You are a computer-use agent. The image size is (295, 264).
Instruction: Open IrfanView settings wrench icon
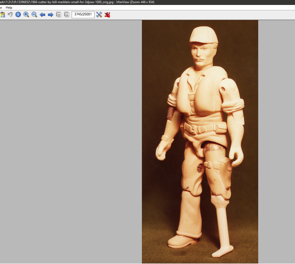click(x=99, y=15)
